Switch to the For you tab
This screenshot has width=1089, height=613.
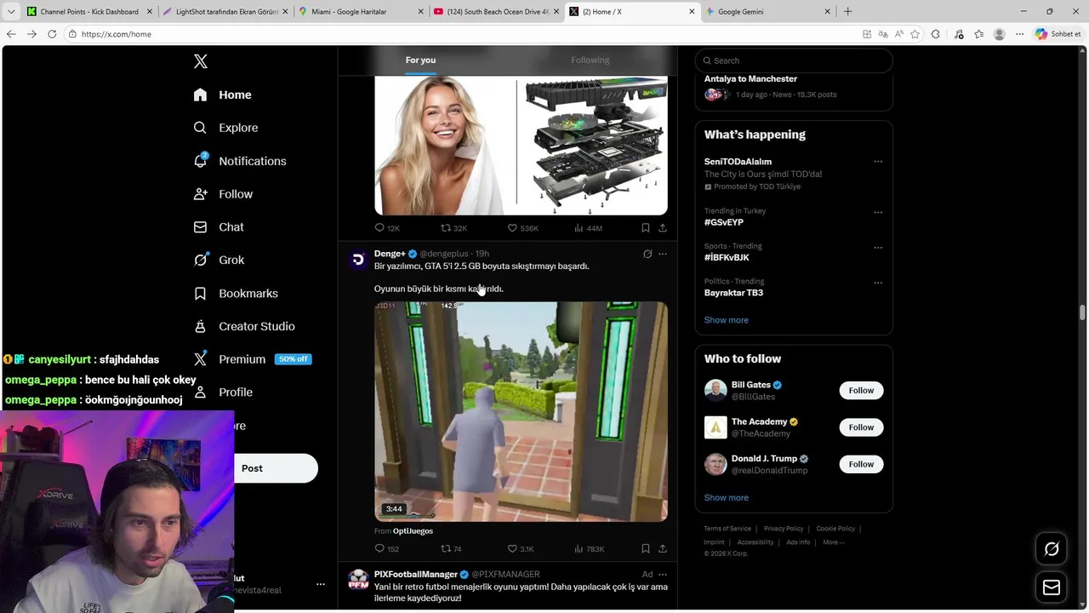[x=420, y=60]
